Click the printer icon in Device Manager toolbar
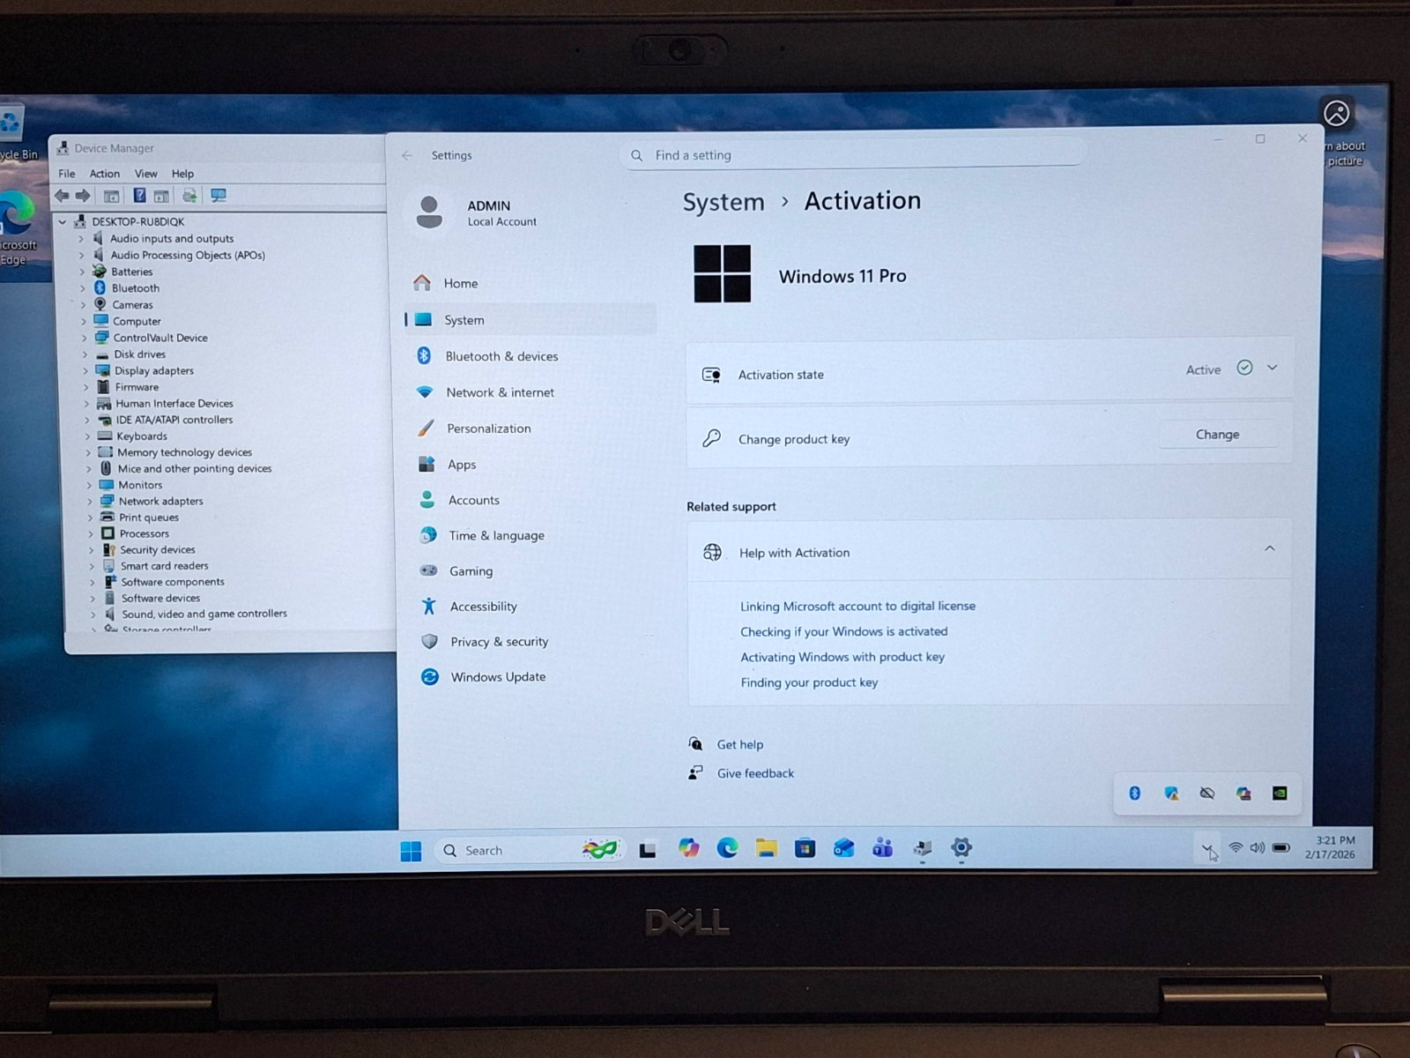This screenshot has height=1058, width=1410. (189, 196)
